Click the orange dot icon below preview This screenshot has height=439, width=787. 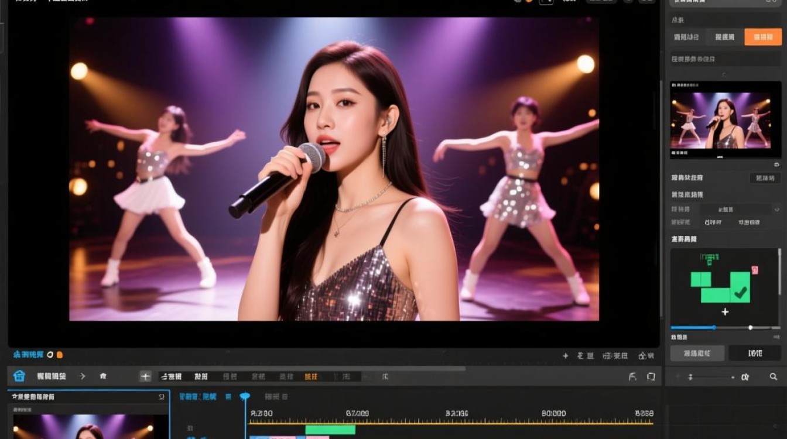coord(59,355)
